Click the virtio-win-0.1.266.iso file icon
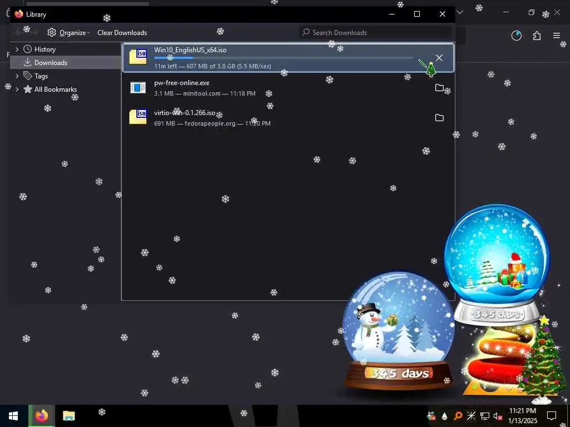570x427 pixels. tap(138, 117)
